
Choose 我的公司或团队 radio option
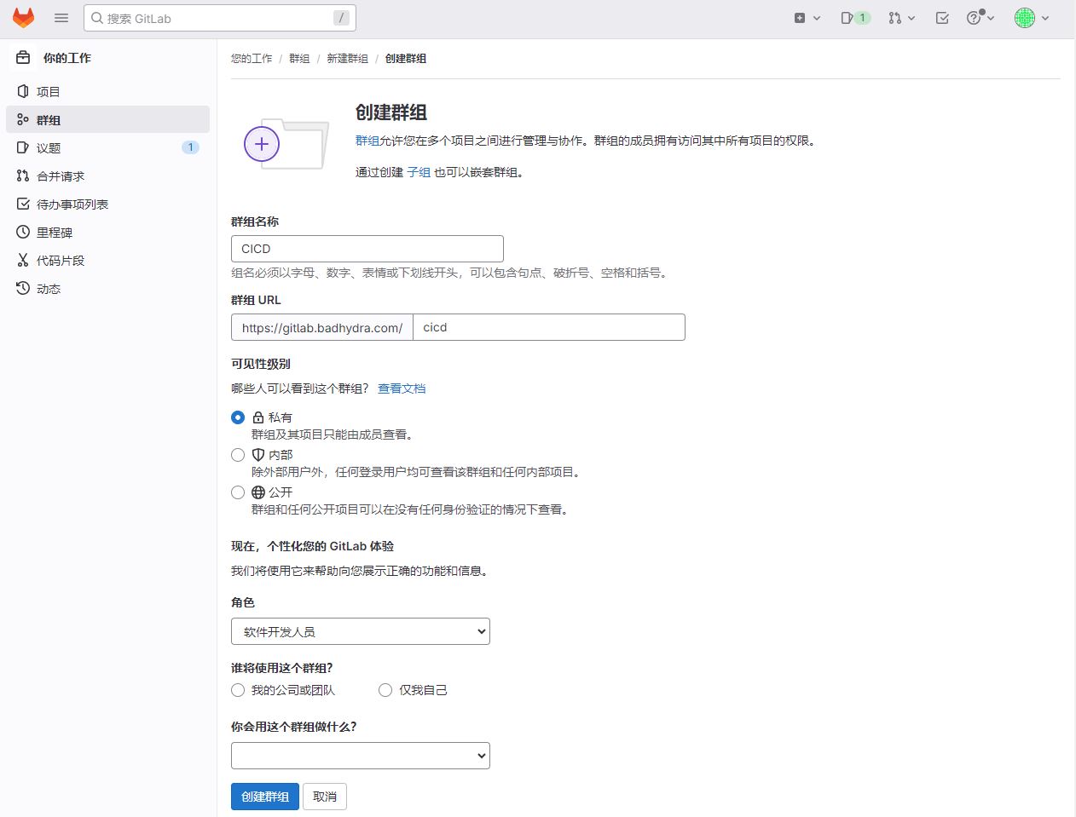[x=238, y=690]
